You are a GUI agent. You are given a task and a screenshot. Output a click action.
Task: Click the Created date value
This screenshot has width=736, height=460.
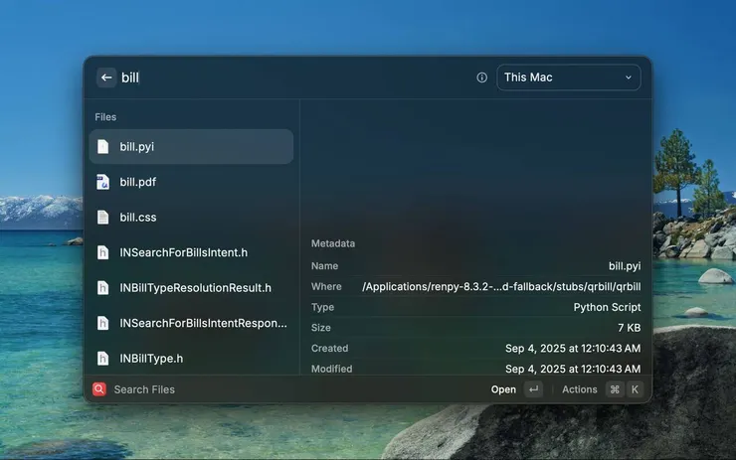(573, 349)
